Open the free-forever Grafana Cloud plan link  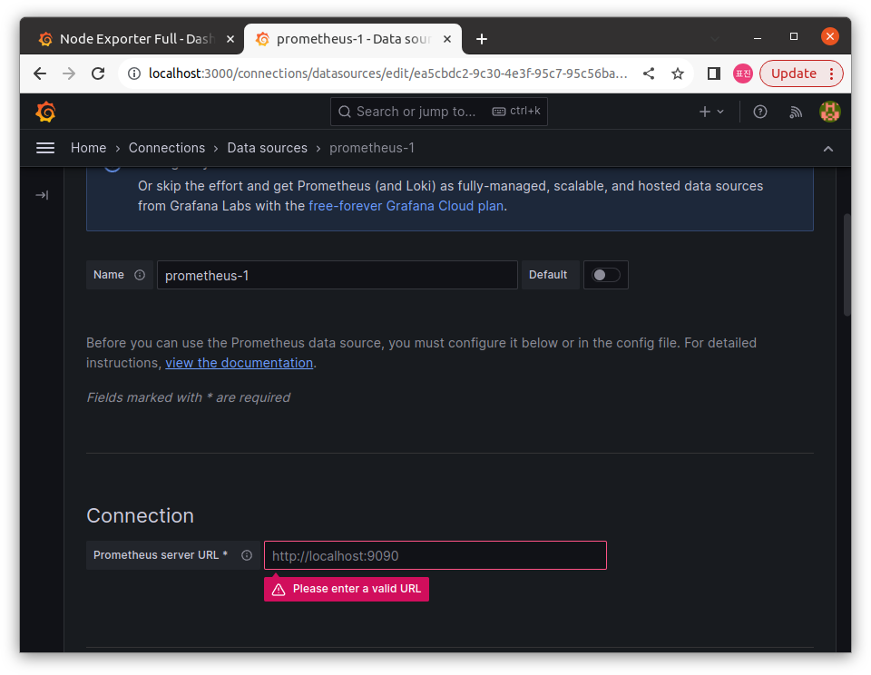[x=406, y=206]
